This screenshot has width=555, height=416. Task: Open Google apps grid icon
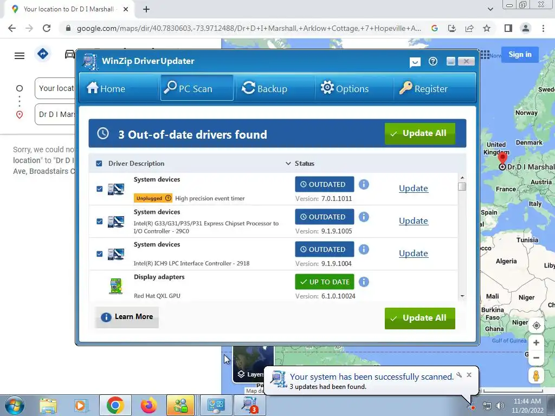point(485,55)
